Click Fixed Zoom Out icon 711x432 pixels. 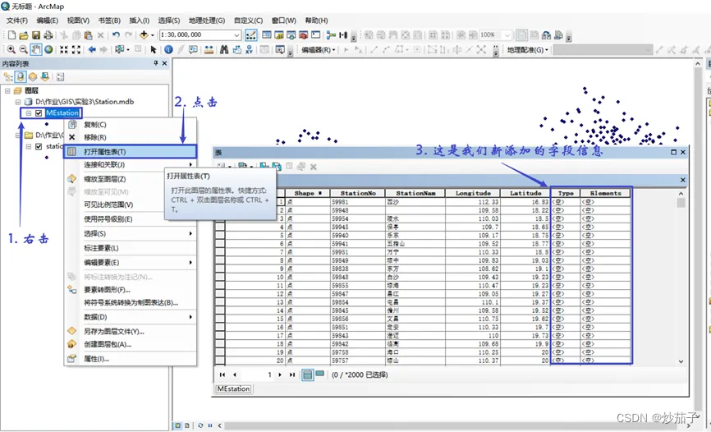coord(76,49)
